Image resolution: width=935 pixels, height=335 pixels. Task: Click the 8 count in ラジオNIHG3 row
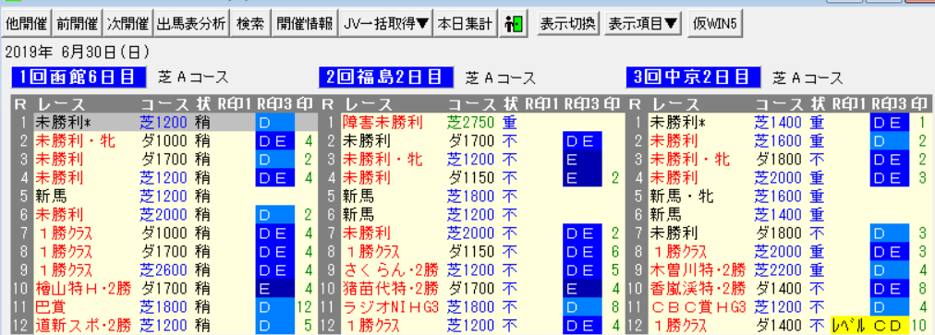(616, 307)
